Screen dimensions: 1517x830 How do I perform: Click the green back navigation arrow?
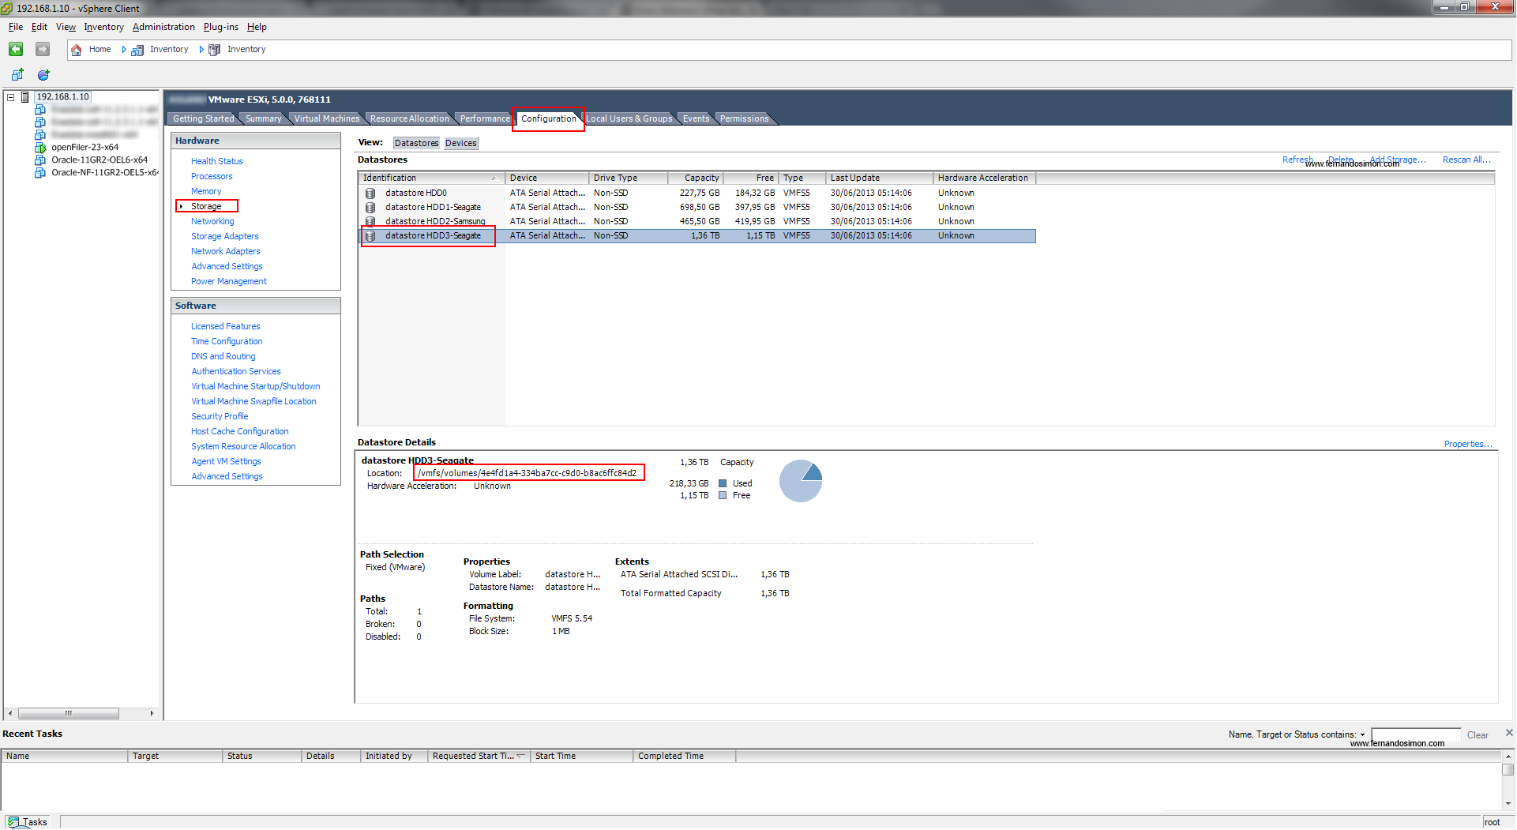click(x=16, y=49)
